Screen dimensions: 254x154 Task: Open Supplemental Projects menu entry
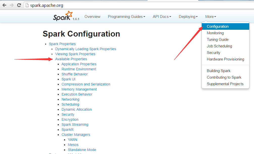pyautogui.click(x=225, y=84)
